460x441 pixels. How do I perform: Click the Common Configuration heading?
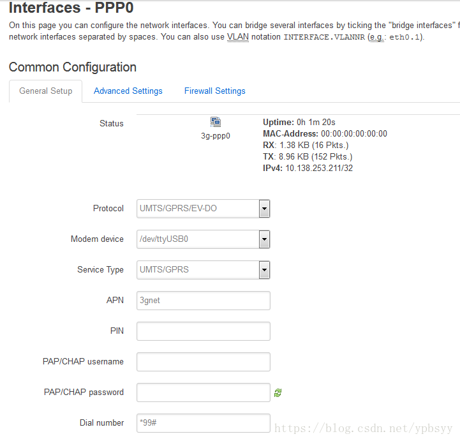coord(73,68)
